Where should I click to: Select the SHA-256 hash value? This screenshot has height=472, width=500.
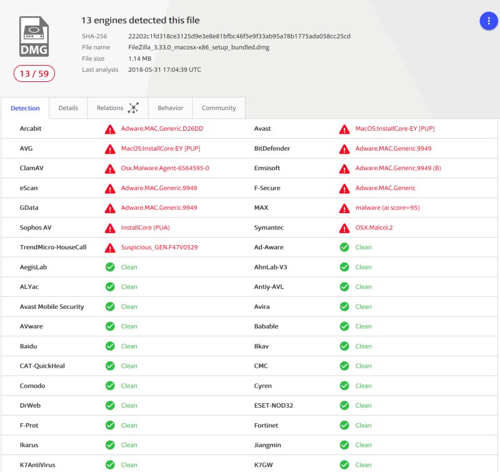click(x=238, y=36)
